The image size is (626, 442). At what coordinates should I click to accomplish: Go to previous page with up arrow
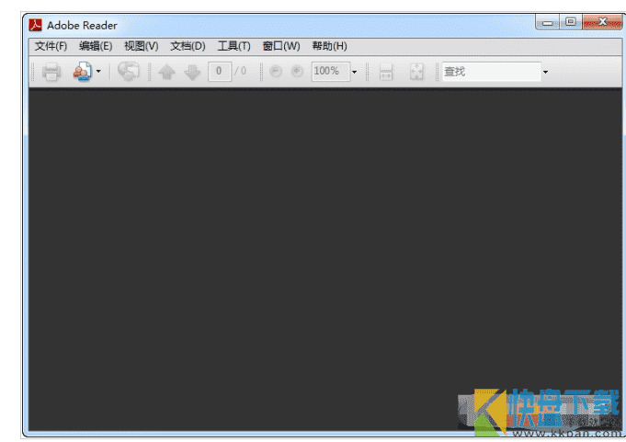167,73
